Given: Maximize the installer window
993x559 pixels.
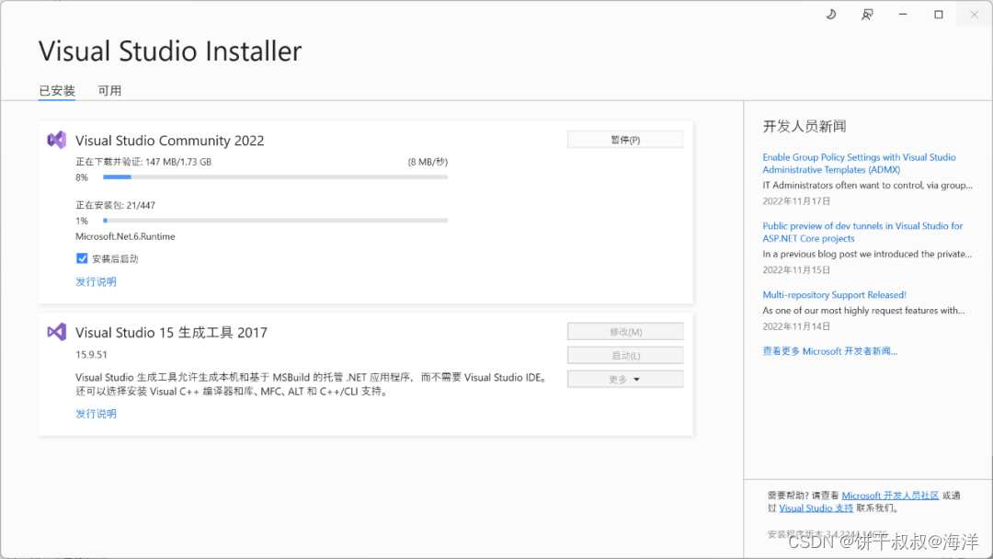Looking at the screenshot, I should click(939, 15).
